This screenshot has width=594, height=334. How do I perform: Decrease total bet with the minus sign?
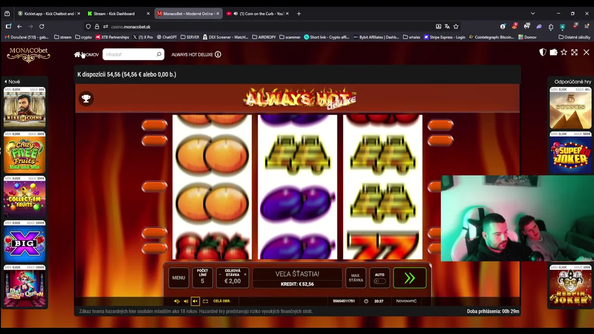pos(220,275)
